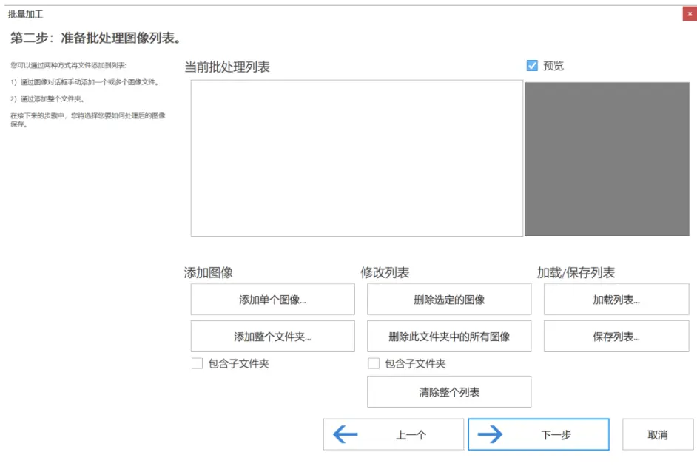Click the 第二步 title text
The width and height of the screenshot is (697, 472).
click(x=96, y=38)
